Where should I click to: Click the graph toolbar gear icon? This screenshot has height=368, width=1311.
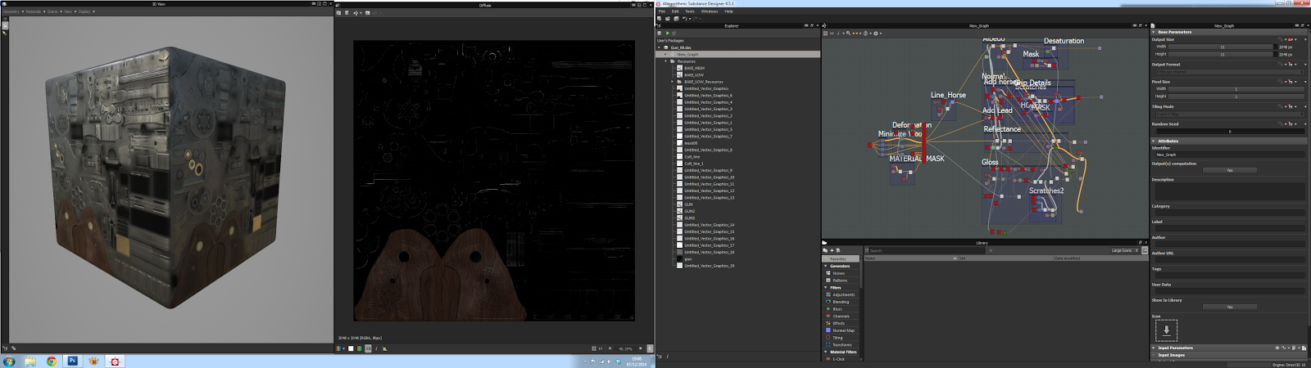875,34
